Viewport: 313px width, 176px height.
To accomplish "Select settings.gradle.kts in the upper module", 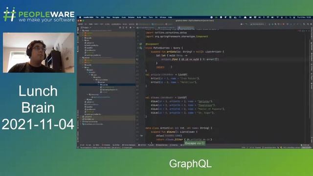I will click(92, 55).
